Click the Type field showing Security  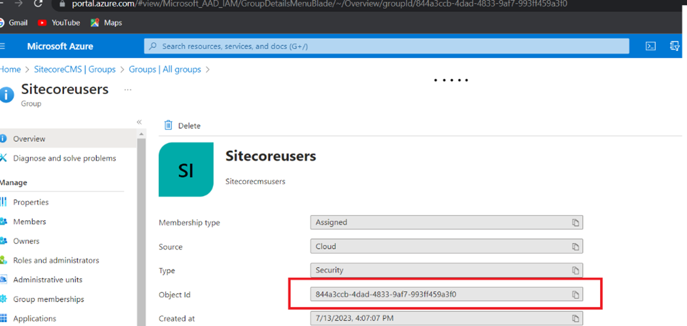[447, 271]
